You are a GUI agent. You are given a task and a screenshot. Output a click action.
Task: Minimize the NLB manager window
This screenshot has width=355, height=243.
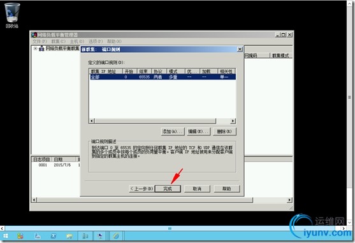[x=278, y=35]
